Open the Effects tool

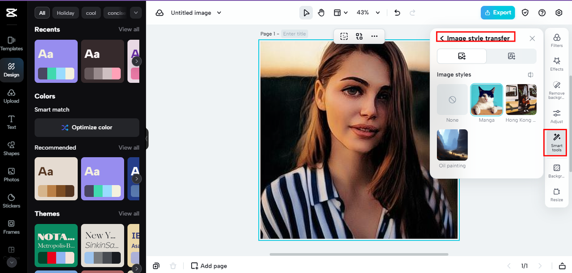(557, 64)
